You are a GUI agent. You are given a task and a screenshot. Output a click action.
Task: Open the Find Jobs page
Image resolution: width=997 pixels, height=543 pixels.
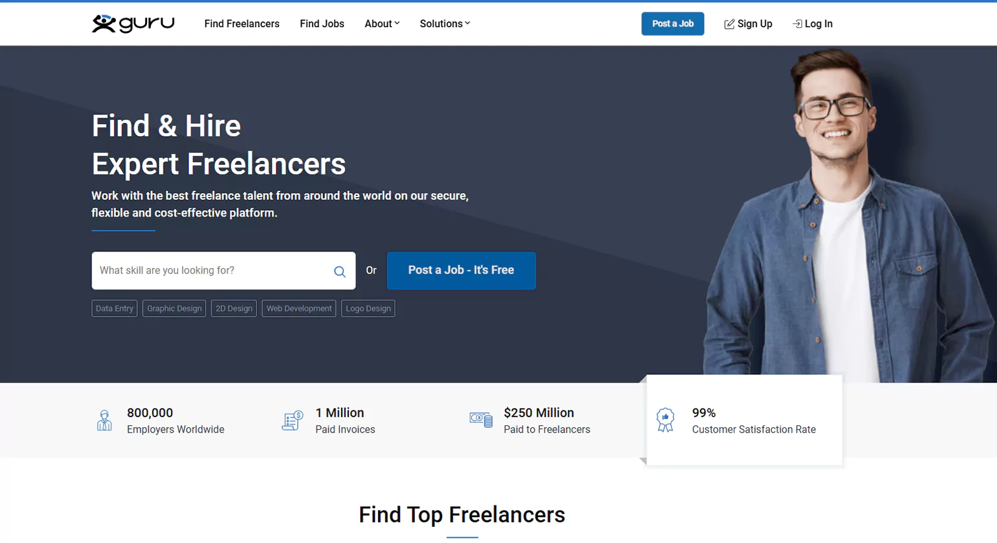click(x=322, y=24)
